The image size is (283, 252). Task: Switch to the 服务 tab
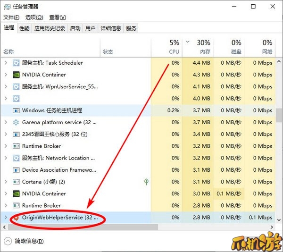click(x=131, y=28)
